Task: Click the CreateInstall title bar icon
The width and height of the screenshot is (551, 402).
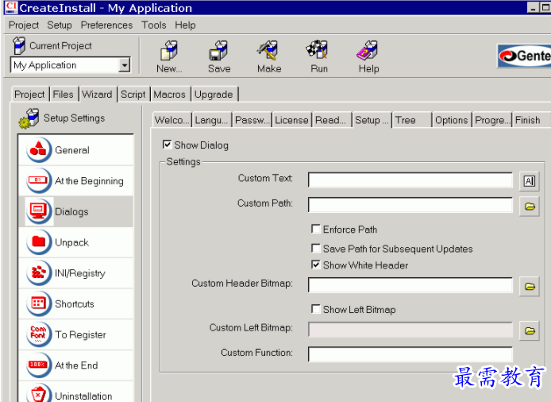Action: pos(11,8)
